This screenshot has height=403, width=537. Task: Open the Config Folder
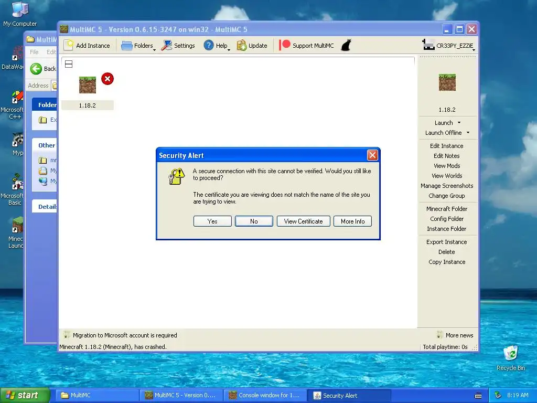(447, 219)
